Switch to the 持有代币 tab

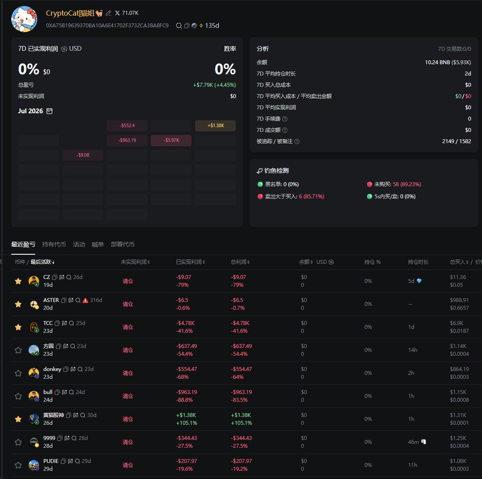tap(54, 244)
